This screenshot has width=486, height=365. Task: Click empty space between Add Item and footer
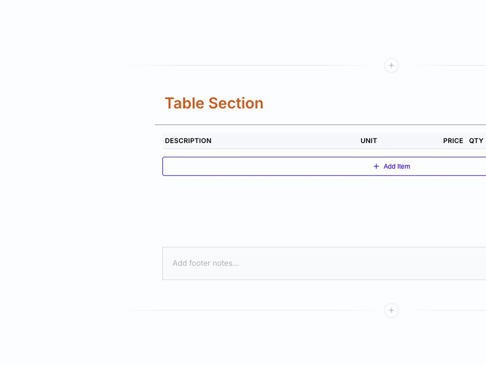(x=304, y=211)
